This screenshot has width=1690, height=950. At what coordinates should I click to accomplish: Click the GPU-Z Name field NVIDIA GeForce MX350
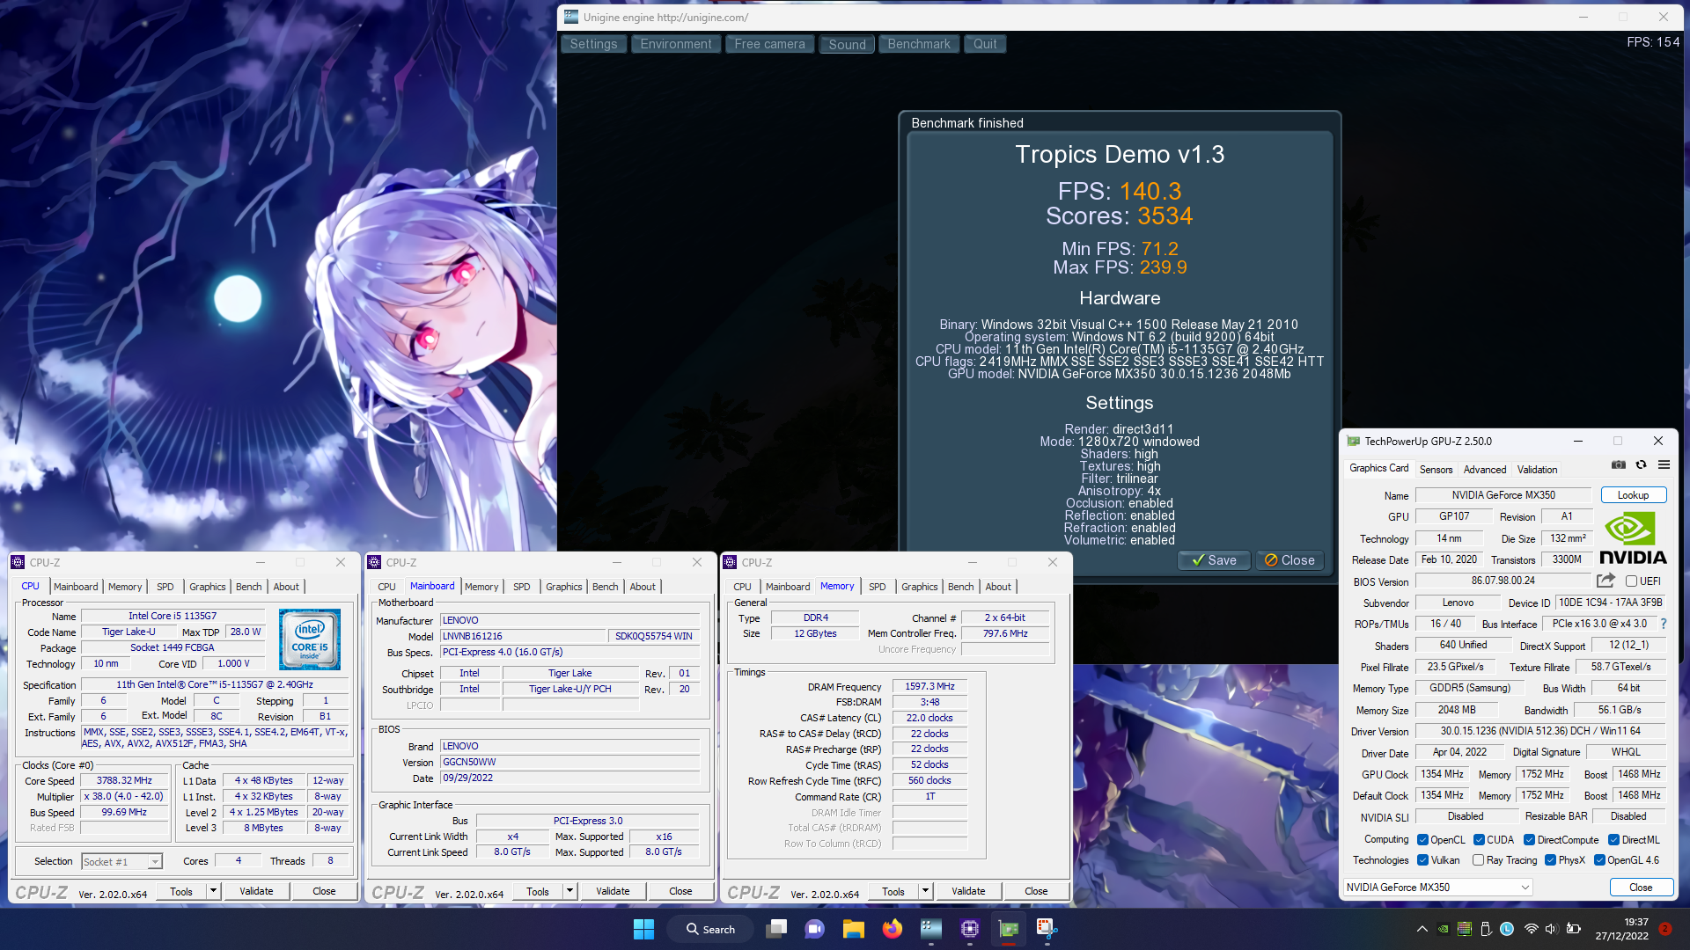coord(1503,495)
